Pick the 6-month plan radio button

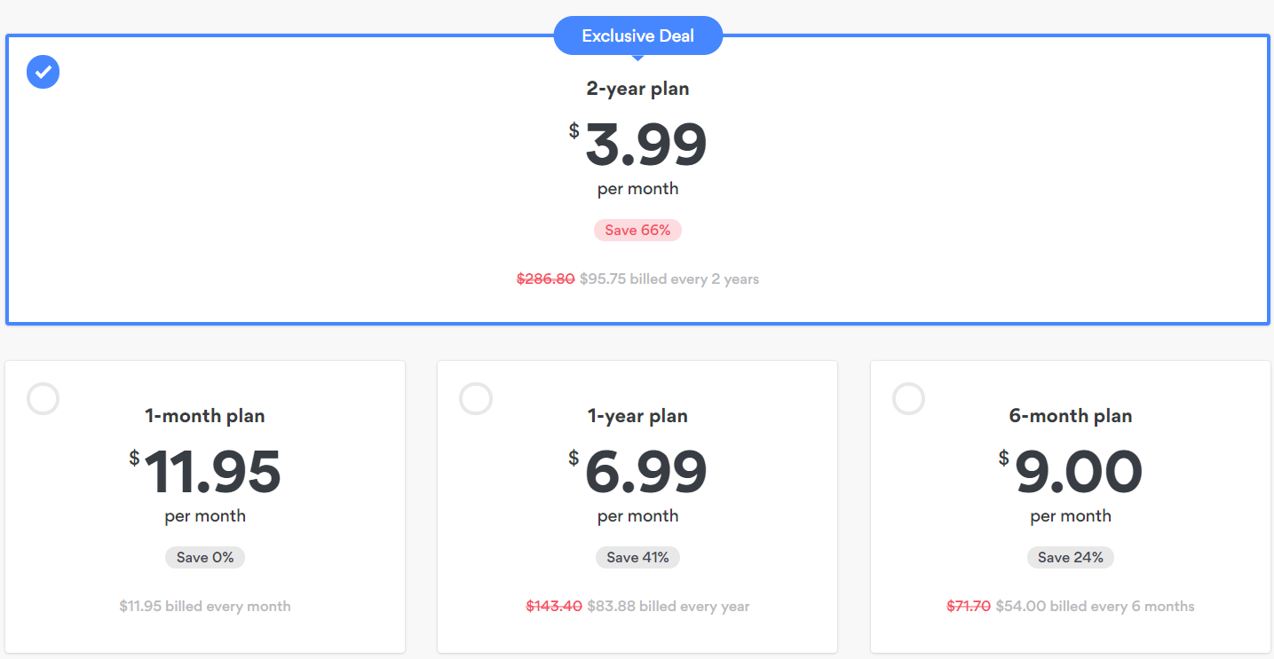click(x=908, y=399)
